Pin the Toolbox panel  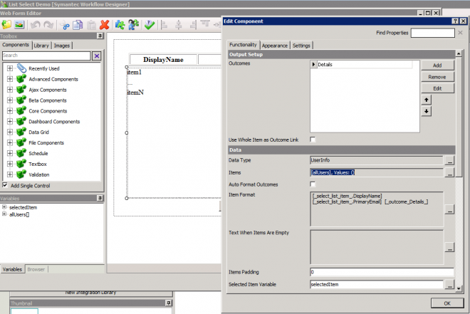click(x=100, y=36)
